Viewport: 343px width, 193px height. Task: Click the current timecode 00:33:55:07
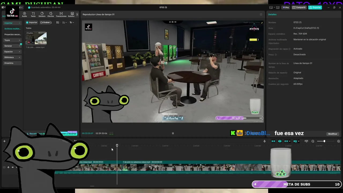click(x=88, y=133)
